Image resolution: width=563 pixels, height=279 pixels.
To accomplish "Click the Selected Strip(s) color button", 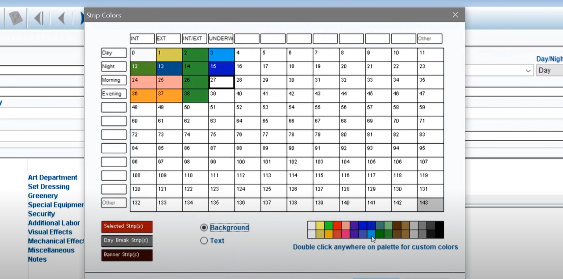I will [127, 226].
